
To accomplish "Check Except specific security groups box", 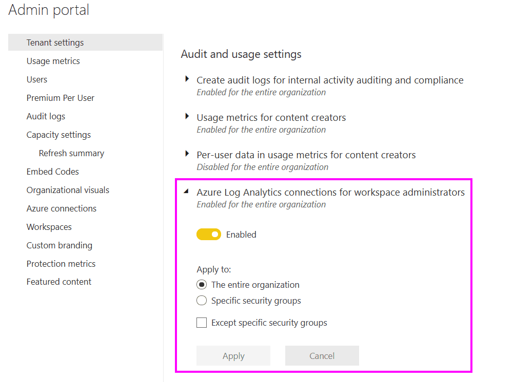I will click(x=202, y=323).
